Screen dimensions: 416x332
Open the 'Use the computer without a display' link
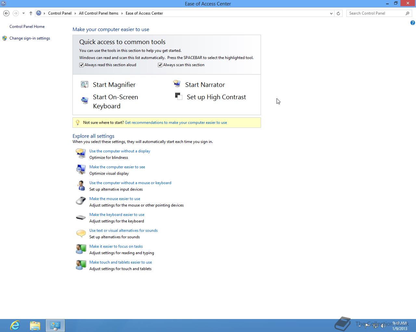pyautogui.click(x=120, y=151)
